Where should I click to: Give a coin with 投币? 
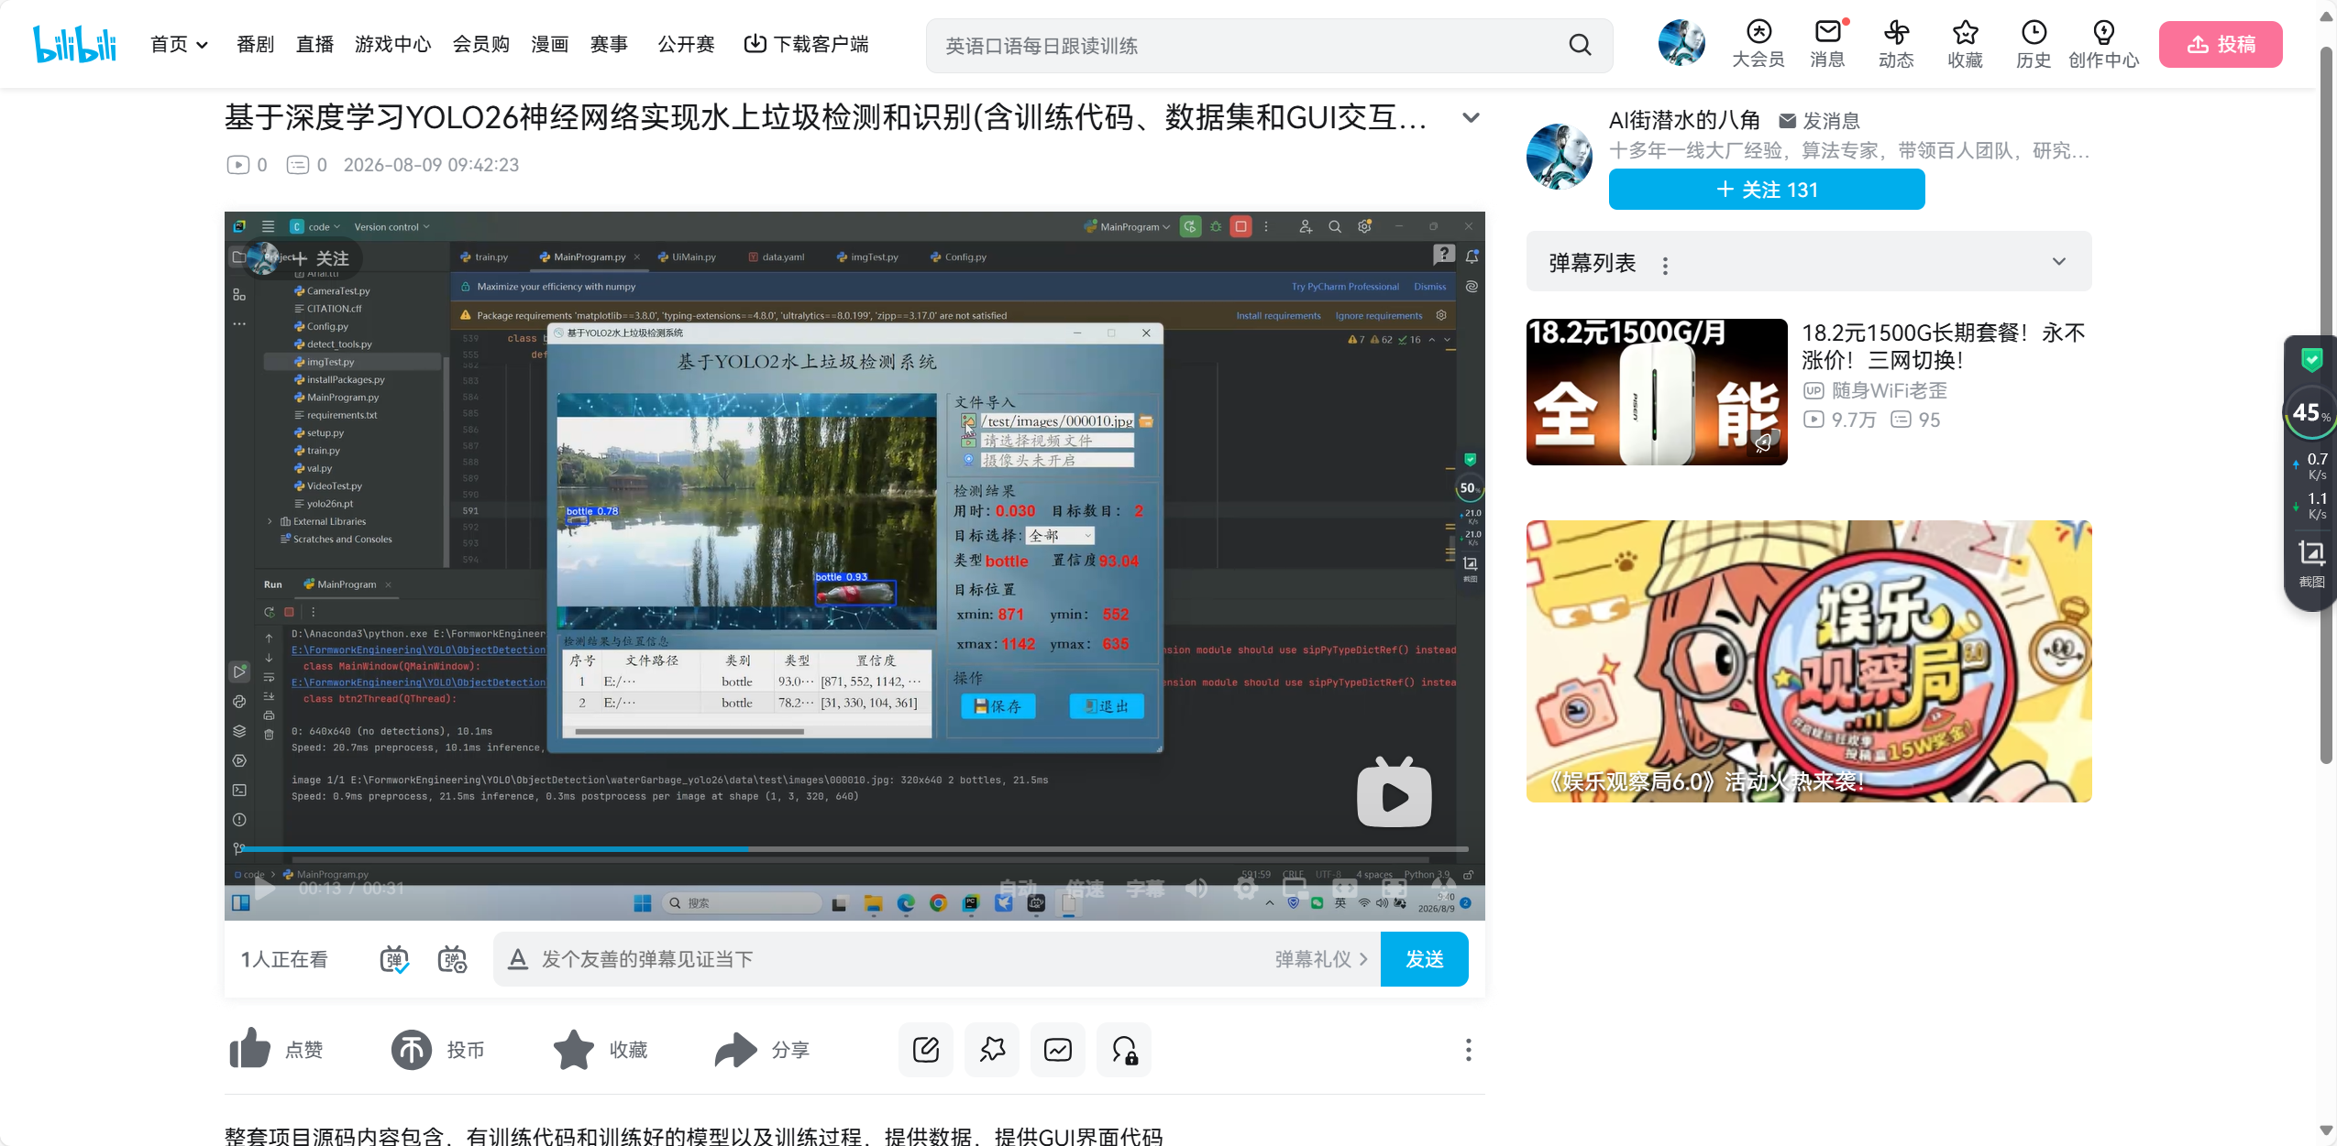pos(437,1049)
